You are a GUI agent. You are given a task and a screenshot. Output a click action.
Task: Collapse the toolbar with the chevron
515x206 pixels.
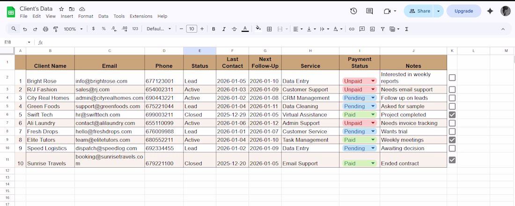pyautogui.click(x=503, y=29)
